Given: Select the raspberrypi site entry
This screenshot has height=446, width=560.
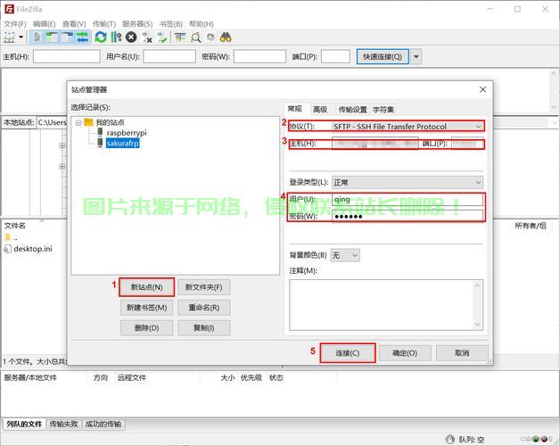Looking at the screenshot, I should click(x=127, y=133).
